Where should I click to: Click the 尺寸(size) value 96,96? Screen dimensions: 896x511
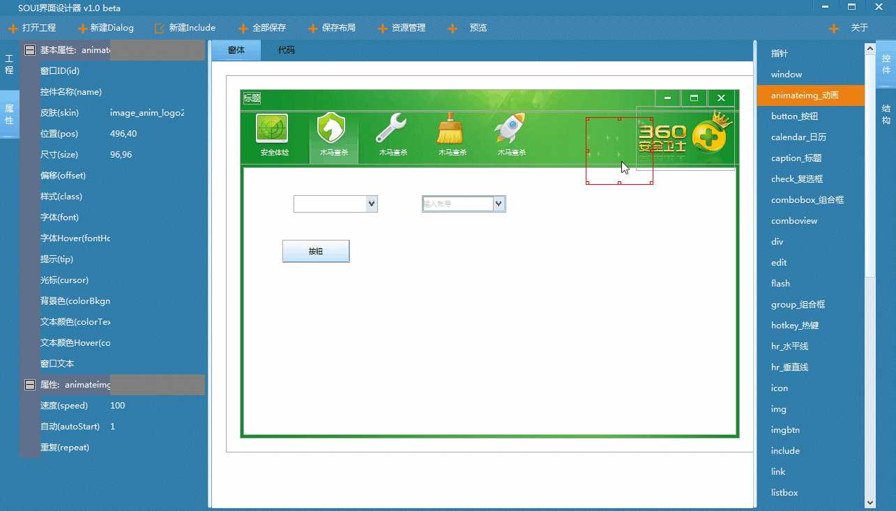pyautogui.click(x=121, y=155)
